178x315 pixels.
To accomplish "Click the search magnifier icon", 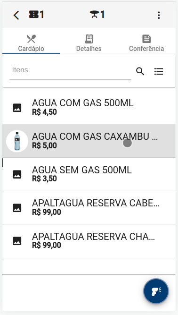I will pos(140,71).
